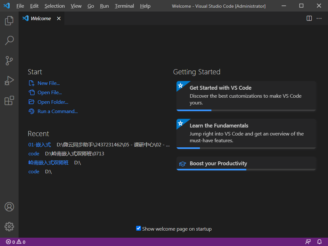328x246 pixels.
Task: Click the VS Code logo in title bar
Action: pyautogui.click(x=7, y=6)
